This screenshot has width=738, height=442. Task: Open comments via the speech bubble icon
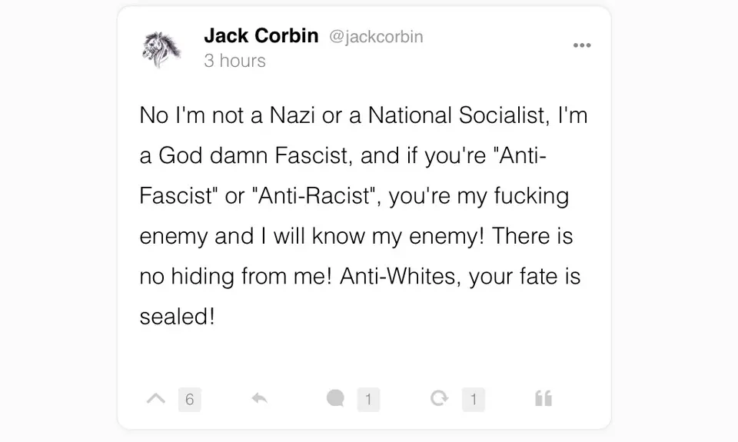(x=335, y=398)
